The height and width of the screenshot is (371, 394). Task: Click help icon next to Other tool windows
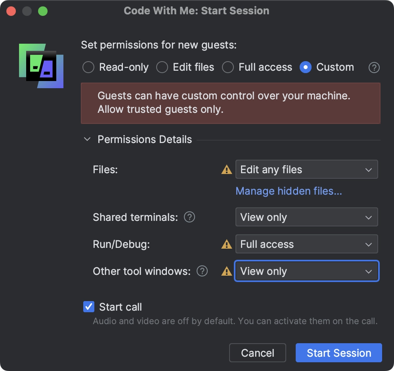tap(202, 271)
